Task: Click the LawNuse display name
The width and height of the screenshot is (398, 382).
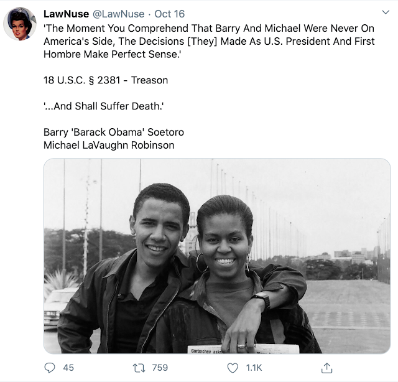Action: coord(67,14)
